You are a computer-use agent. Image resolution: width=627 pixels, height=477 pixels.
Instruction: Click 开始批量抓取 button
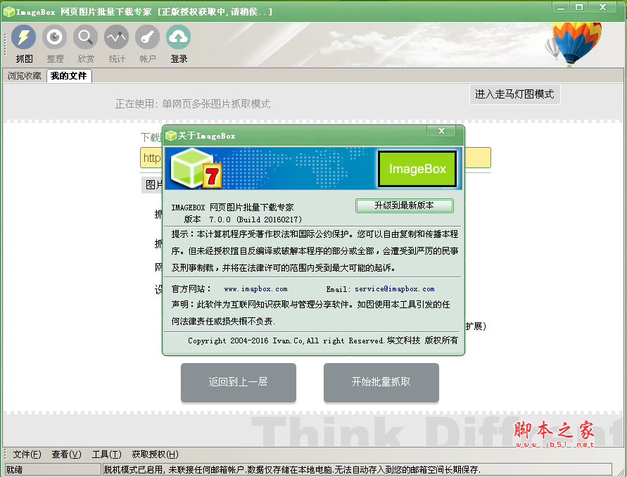(x=381, y=382)
